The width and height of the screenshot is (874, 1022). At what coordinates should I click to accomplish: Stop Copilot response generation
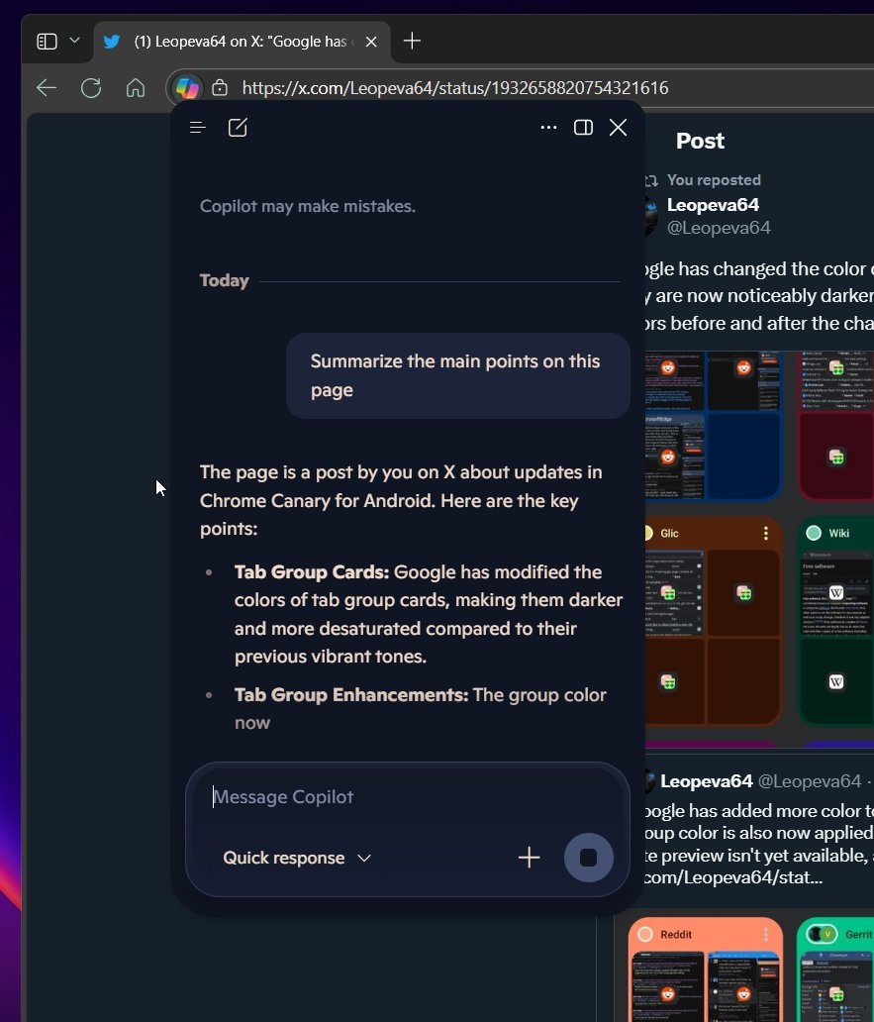[x=588, y=858]
